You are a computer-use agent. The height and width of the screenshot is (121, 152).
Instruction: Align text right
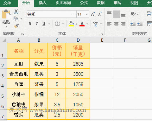123,24
